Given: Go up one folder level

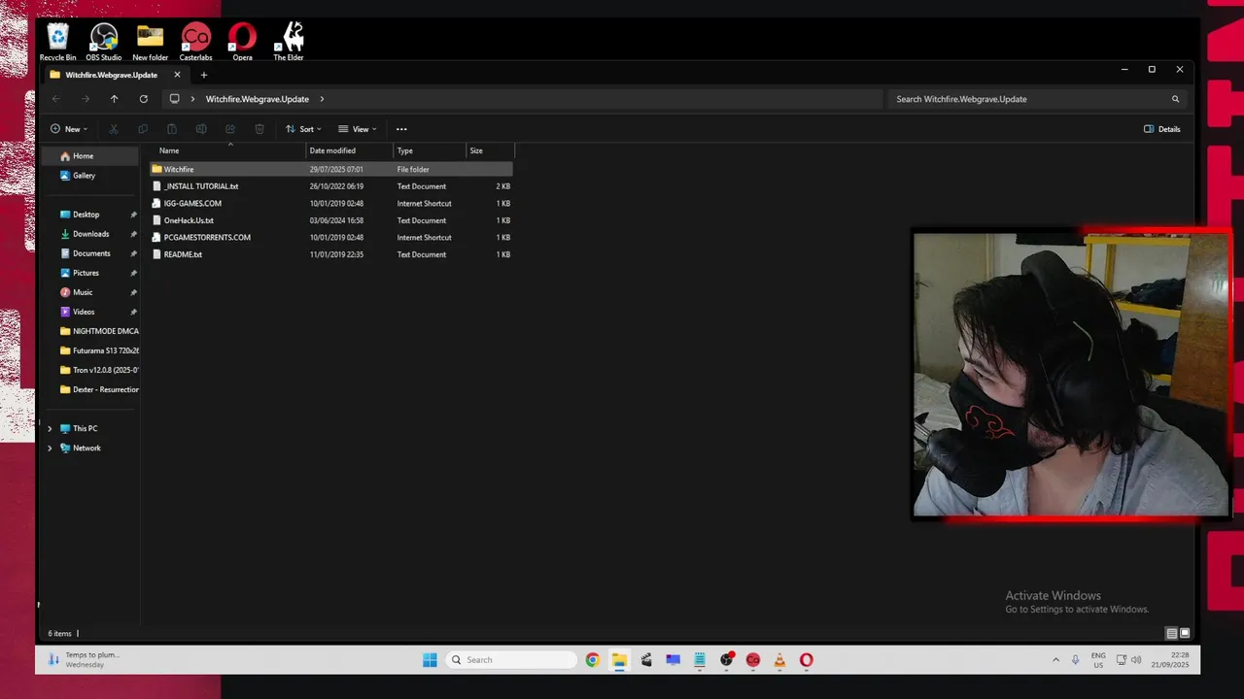Looking at the screenshot, I should [x=115, y=99].
